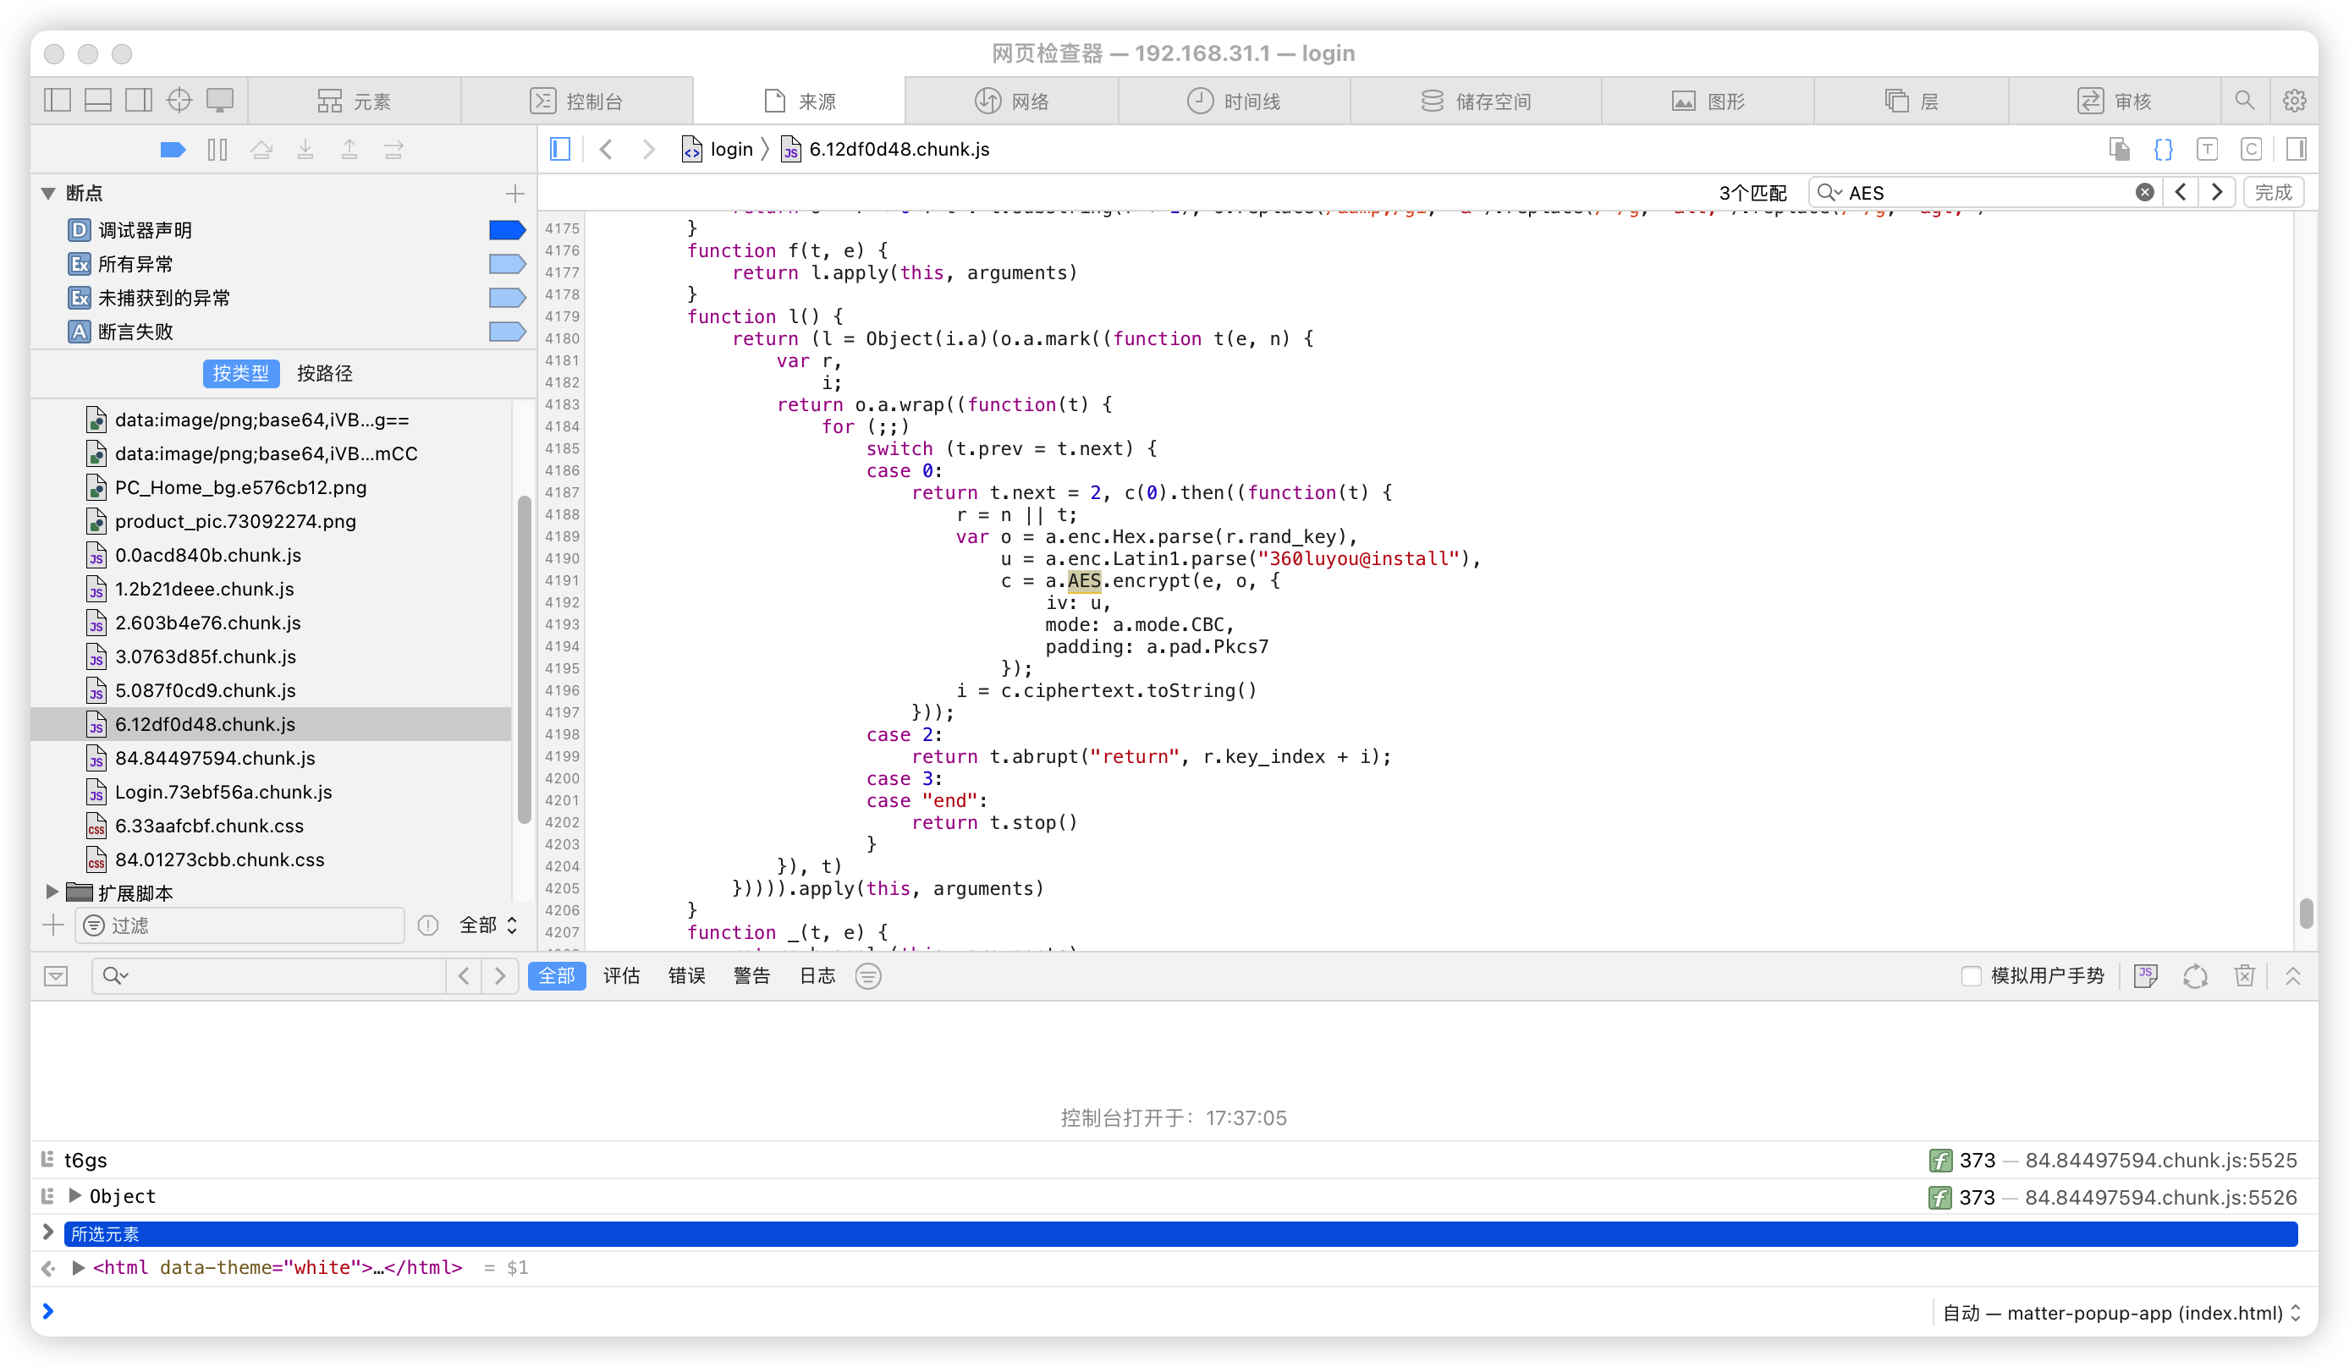Open the inspector settings gear icon

[x=2294, y=101]
